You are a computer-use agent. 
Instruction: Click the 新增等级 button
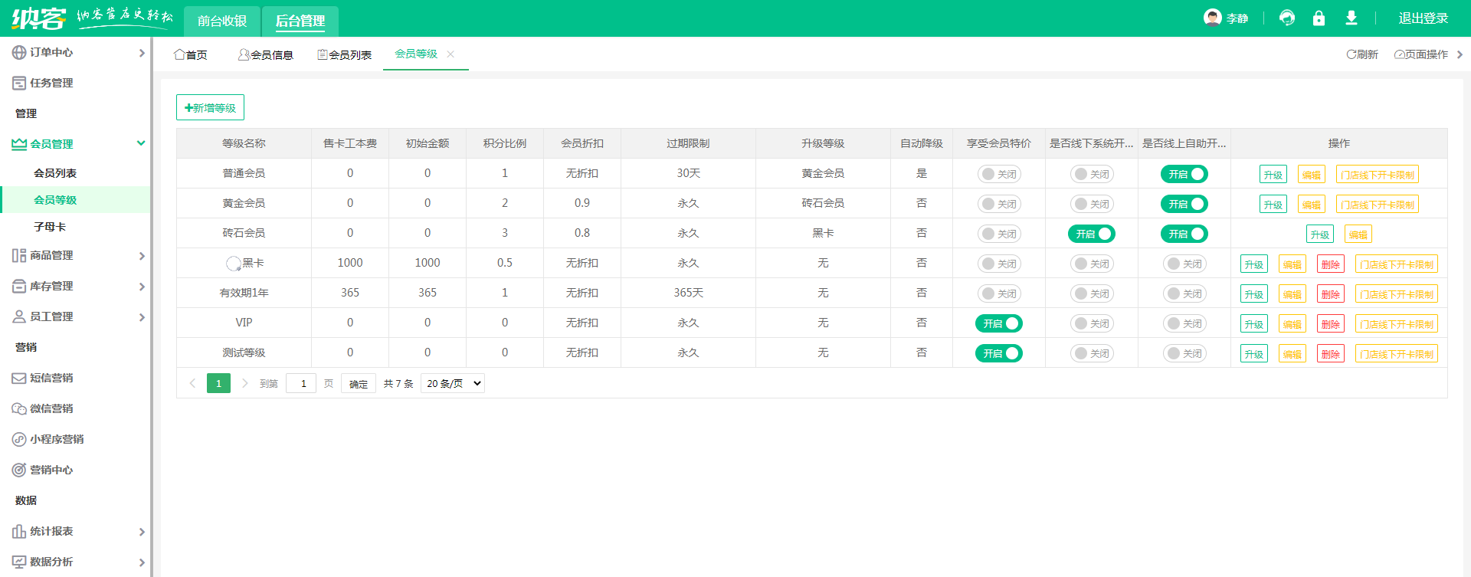coord(210,107)
